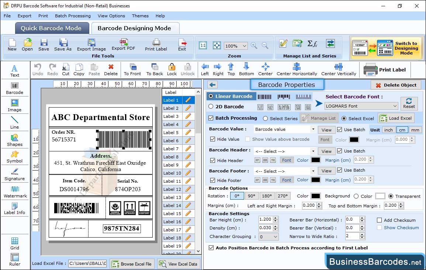Open the View Options menu

(111, 16)
